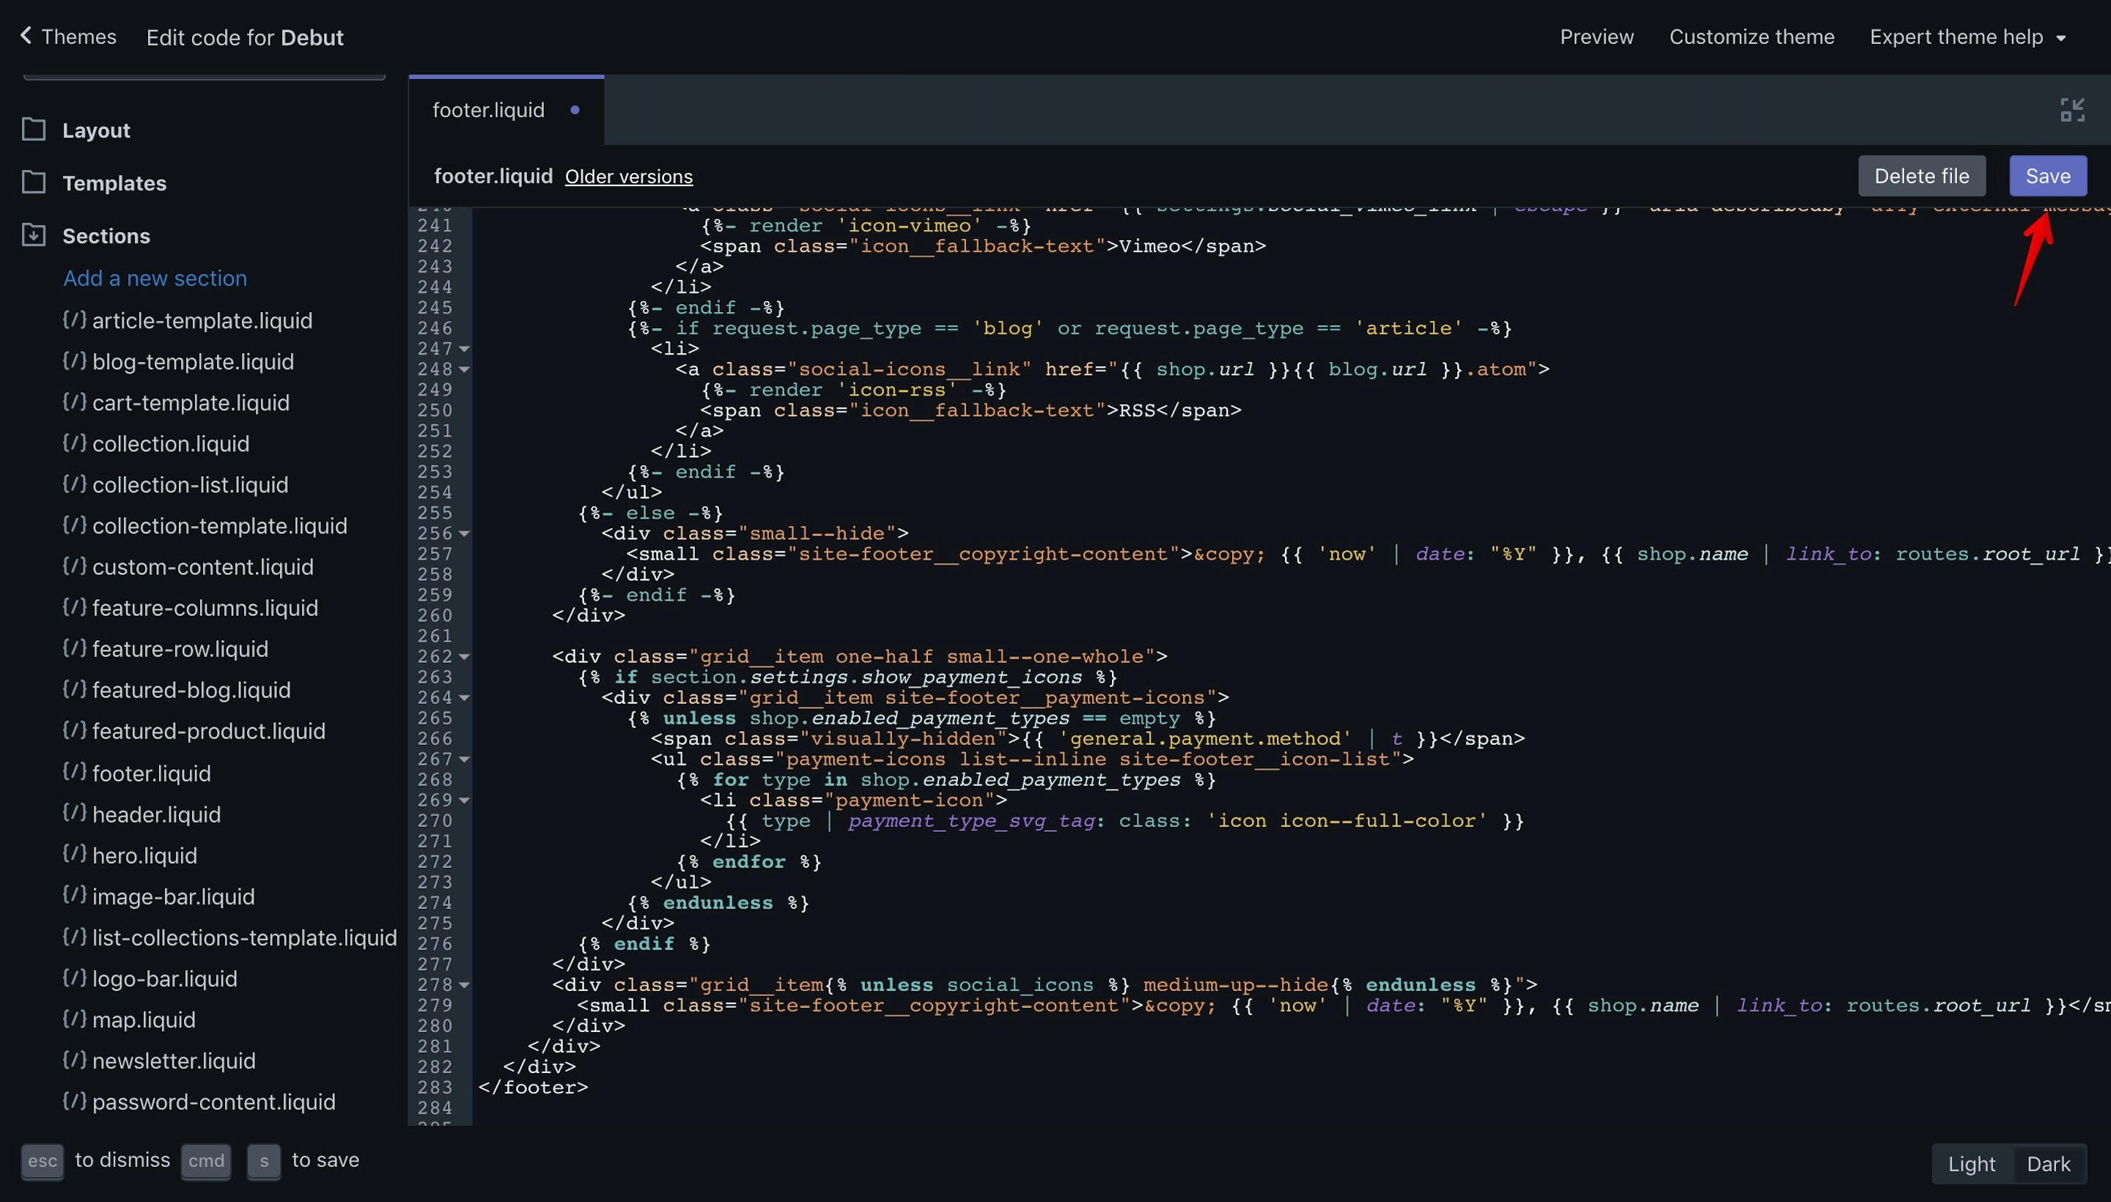Click line number 260 in gutter

point(435,616)
